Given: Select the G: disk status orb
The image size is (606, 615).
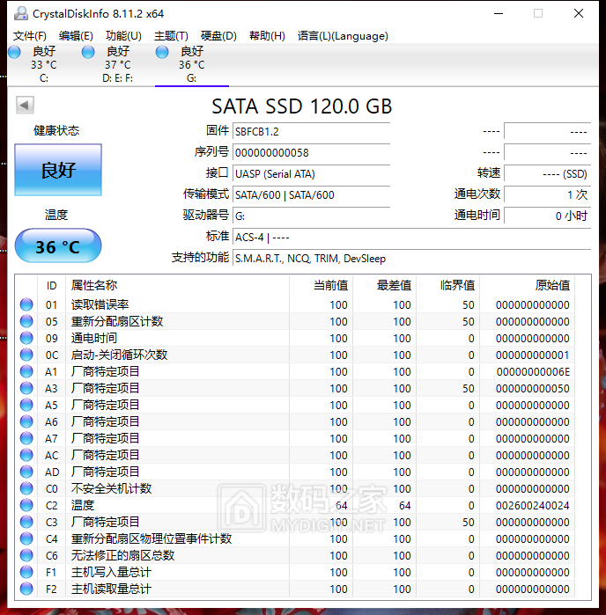Looking at the screenshot, I should click(x=162, y=52).
